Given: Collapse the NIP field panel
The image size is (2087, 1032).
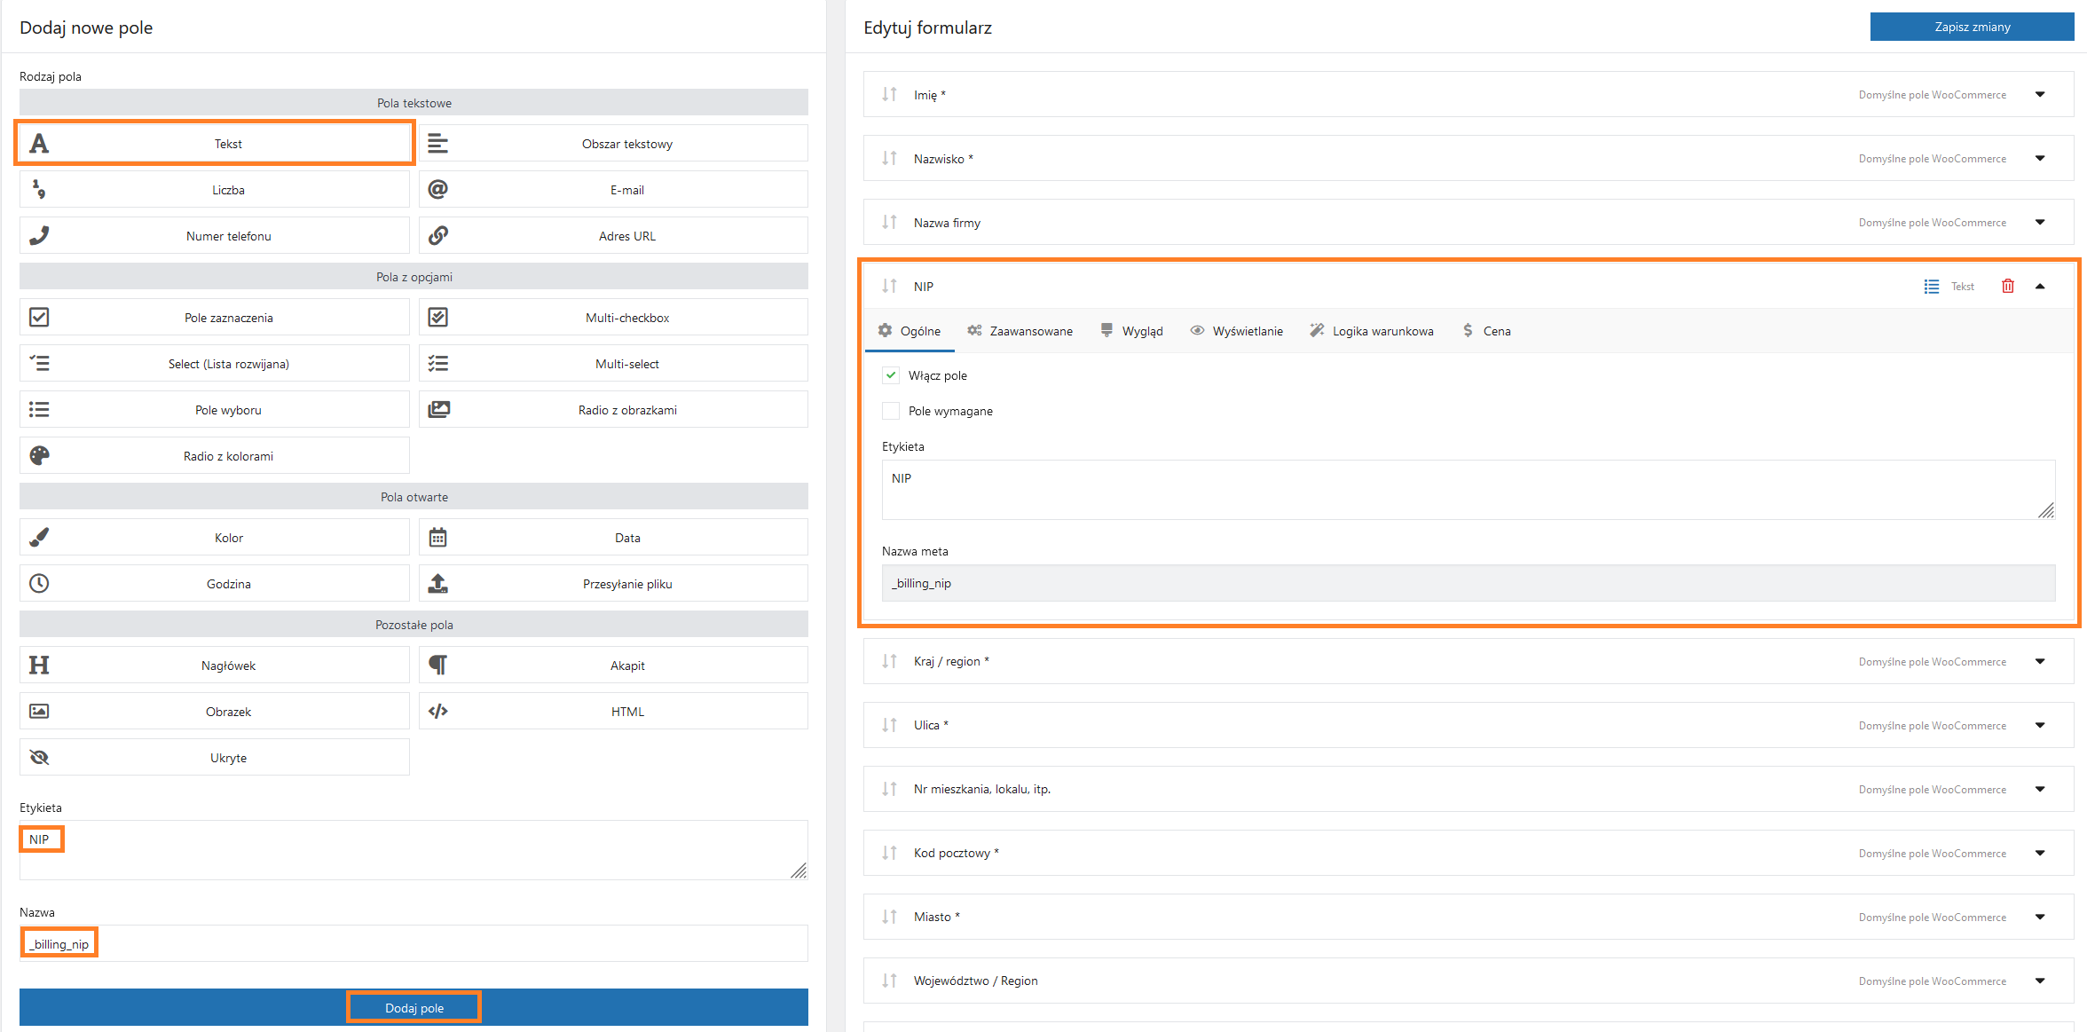Looking at the screenshot, I should (2040, 286).
